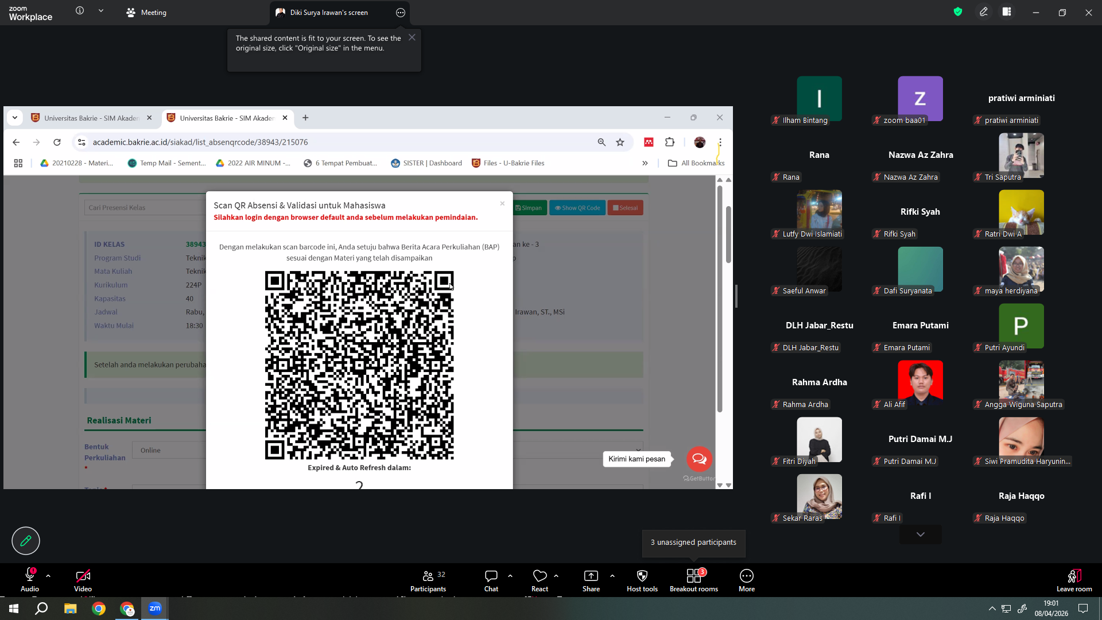Open Participants panel
This screenshot has height=620, width=1102.
428,580
